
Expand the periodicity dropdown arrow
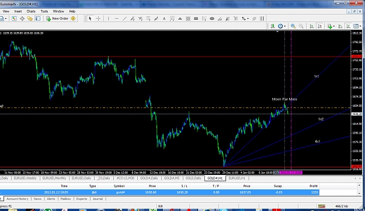284,26
